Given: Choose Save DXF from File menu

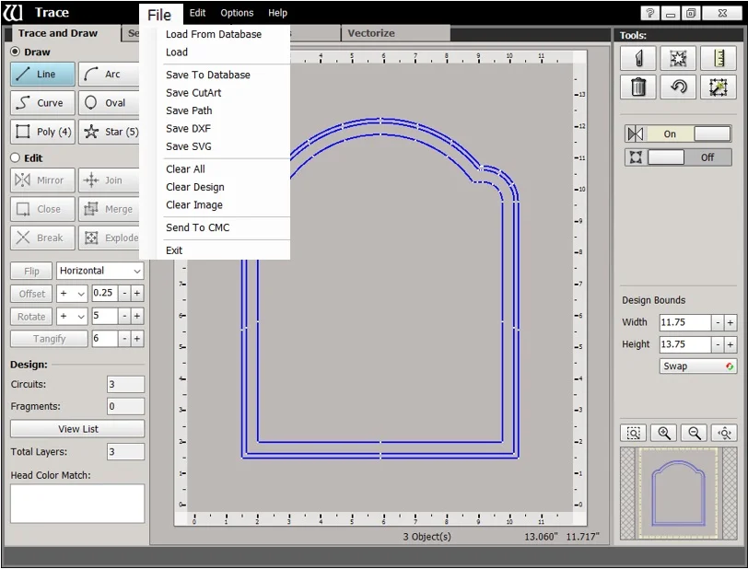Looking at the screenshot, I should click(x=189, y=129).
